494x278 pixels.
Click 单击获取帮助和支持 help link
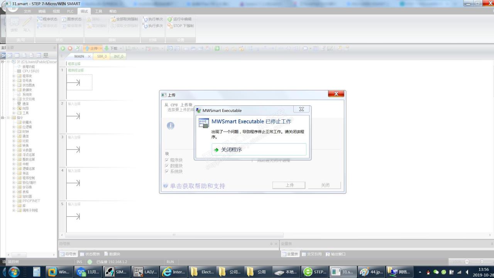(x=197, y=186)
